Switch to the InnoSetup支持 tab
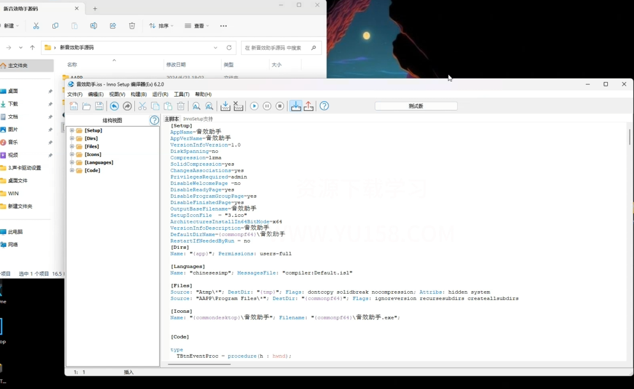The height and width of the screenshot is (389, 634). tap(198, 119)
